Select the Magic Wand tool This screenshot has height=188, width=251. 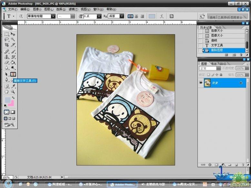point(13,39)
